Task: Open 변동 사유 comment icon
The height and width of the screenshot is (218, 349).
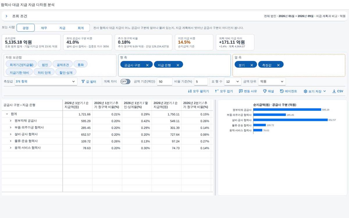Action: tap(241, 91)
